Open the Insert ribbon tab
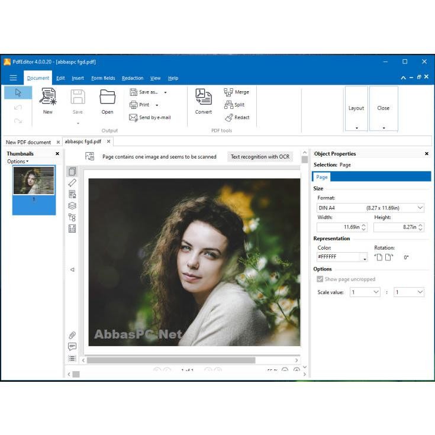Viewport: 435px width, 435px height. (x=78, y=78)
